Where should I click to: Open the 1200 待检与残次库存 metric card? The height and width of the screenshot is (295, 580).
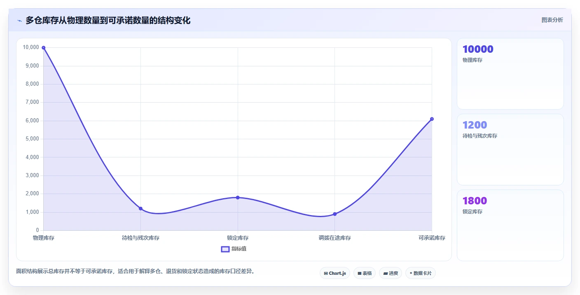[x=510, y=150]
